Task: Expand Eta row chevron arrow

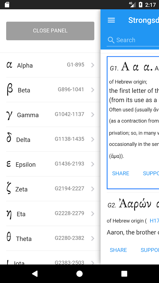Action: 93,214
